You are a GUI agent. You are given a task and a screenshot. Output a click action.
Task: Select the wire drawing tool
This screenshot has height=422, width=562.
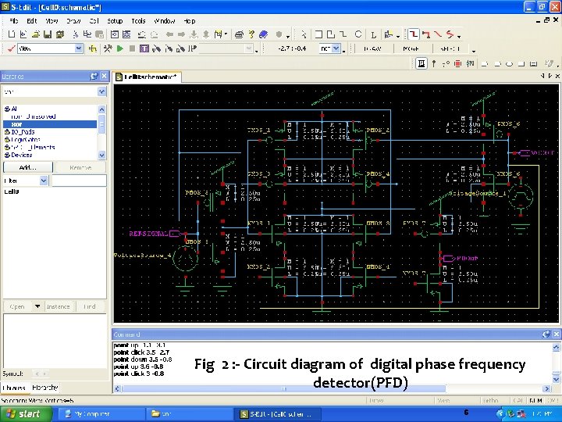414,34
